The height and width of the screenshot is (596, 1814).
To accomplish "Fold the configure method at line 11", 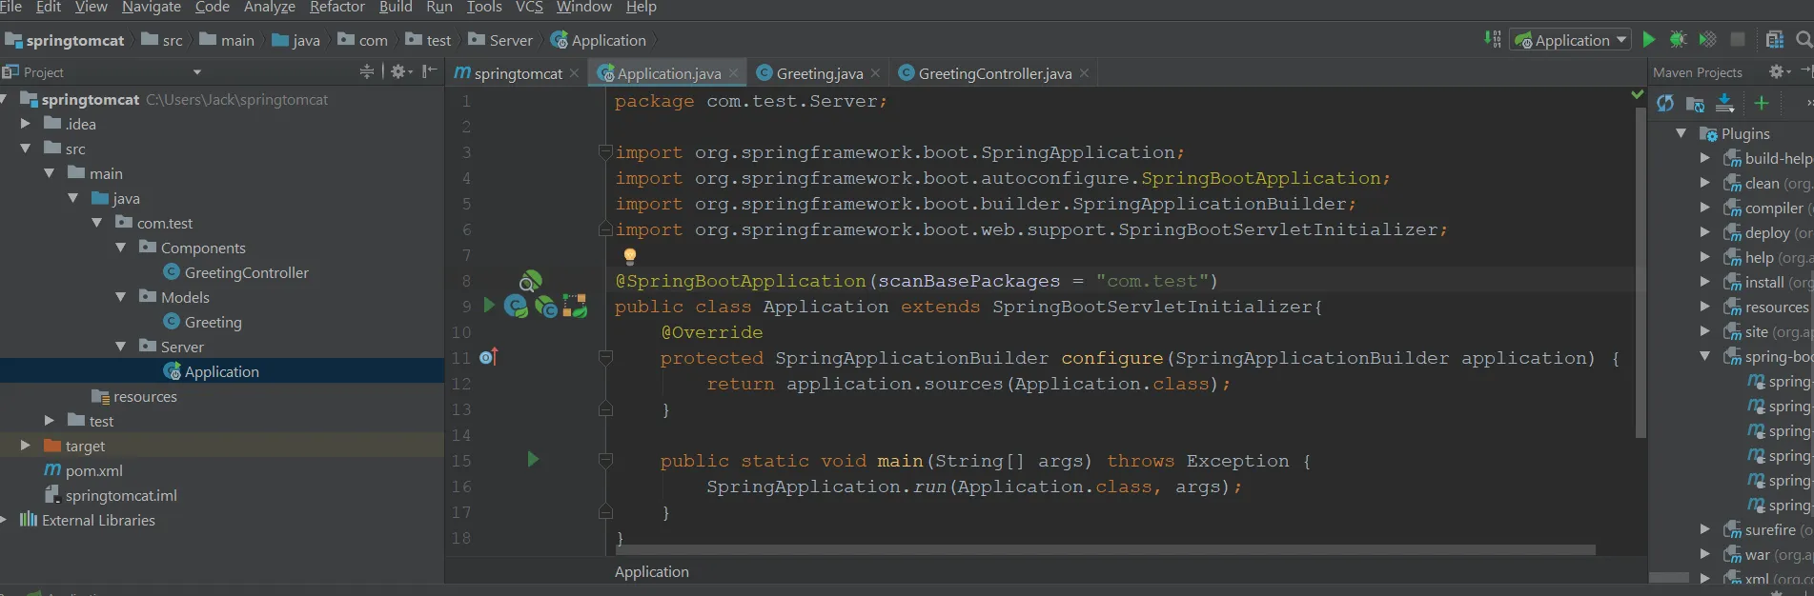I will tap(605, 357).
